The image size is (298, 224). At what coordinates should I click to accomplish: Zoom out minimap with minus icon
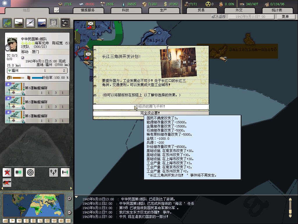[69, 212]
